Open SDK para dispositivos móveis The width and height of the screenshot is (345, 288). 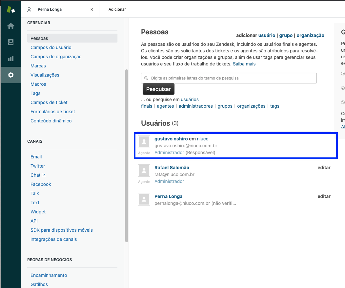(62, 230)
